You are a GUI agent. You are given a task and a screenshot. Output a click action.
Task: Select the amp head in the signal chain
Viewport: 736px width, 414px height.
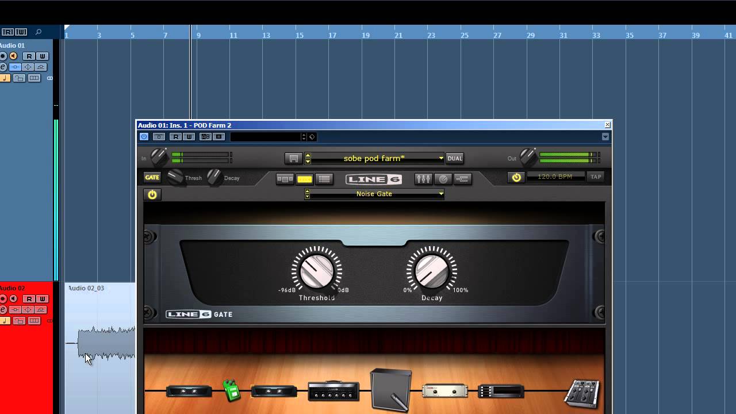[x=333, y=390]
